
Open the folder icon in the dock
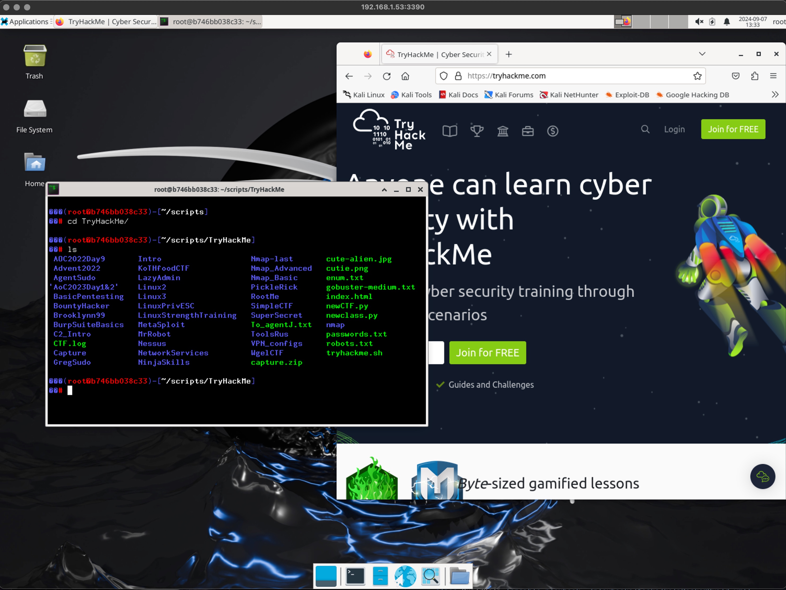coord(460,576)
